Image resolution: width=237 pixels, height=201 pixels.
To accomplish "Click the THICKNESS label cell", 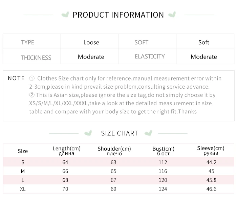I will (36, 57).
